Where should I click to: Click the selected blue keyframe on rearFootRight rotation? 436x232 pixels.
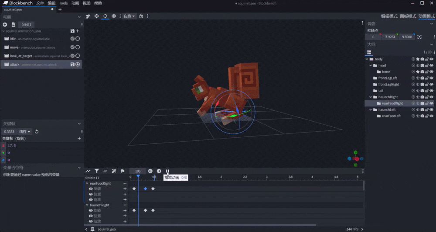coord(145,189)
